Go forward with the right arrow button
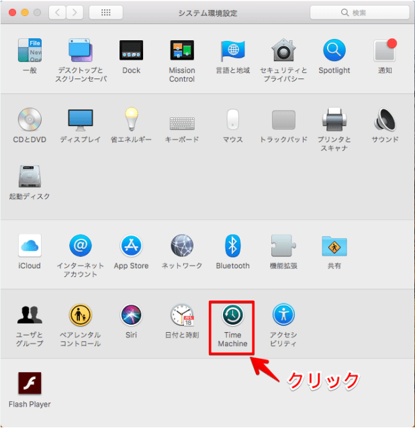Viewport: 415px width, 428px height. (x=75, y=12)
